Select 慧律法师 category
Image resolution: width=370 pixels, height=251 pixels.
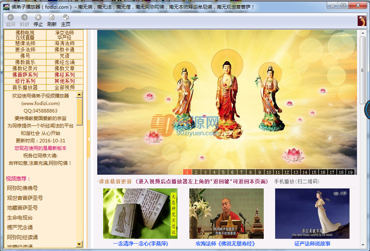[x=25, y=43]
